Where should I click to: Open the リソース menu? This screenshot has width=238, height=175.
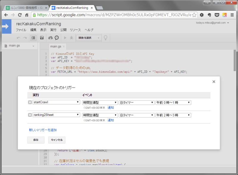pos(75,30)
